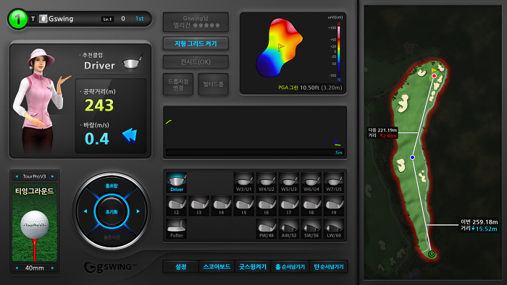The image size is (507, 285).
Task: Pick the LW/60 wedge
Action: (334, 229)
